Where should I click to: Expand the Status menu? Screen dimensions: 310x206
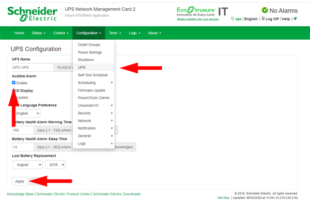tap(39, 33)
